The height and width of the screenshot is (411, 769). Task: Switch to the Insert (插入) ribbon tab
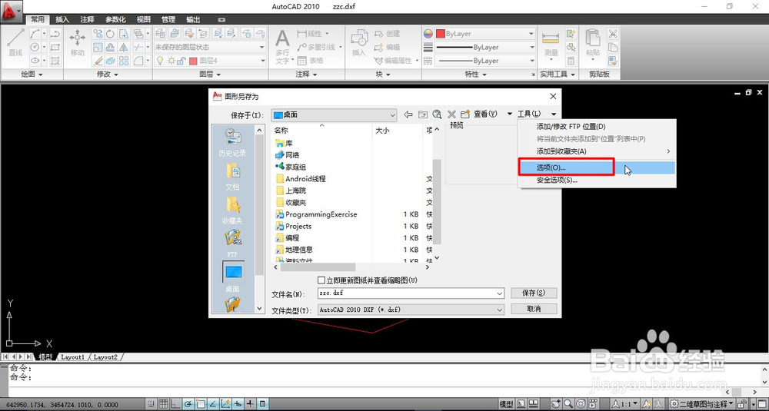[x=62, y=20]
